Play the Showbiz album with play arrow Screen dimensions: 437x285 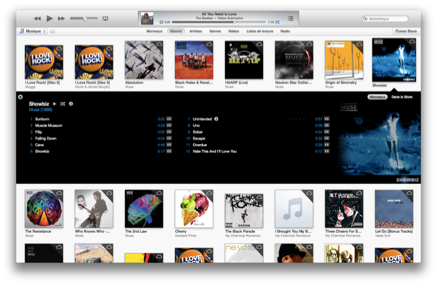point(55,104)
